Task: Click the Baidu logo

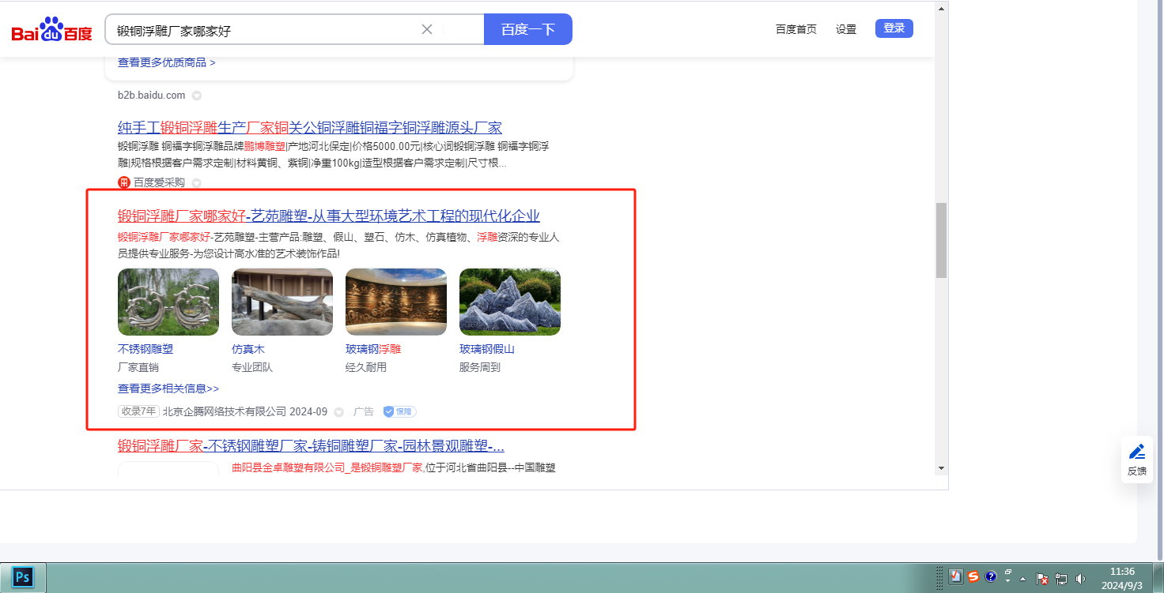Action: (x=51, y=30)
